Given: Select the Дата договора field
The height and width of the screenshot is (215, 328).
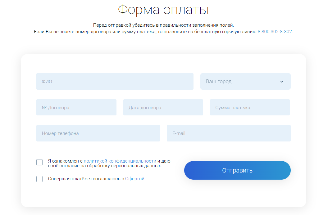Looking at the screenshot, I should pyautogui.click(x=163, y=107).
